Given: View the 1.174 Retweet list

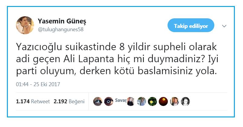Looking at the screenshot, I should 33,101.
